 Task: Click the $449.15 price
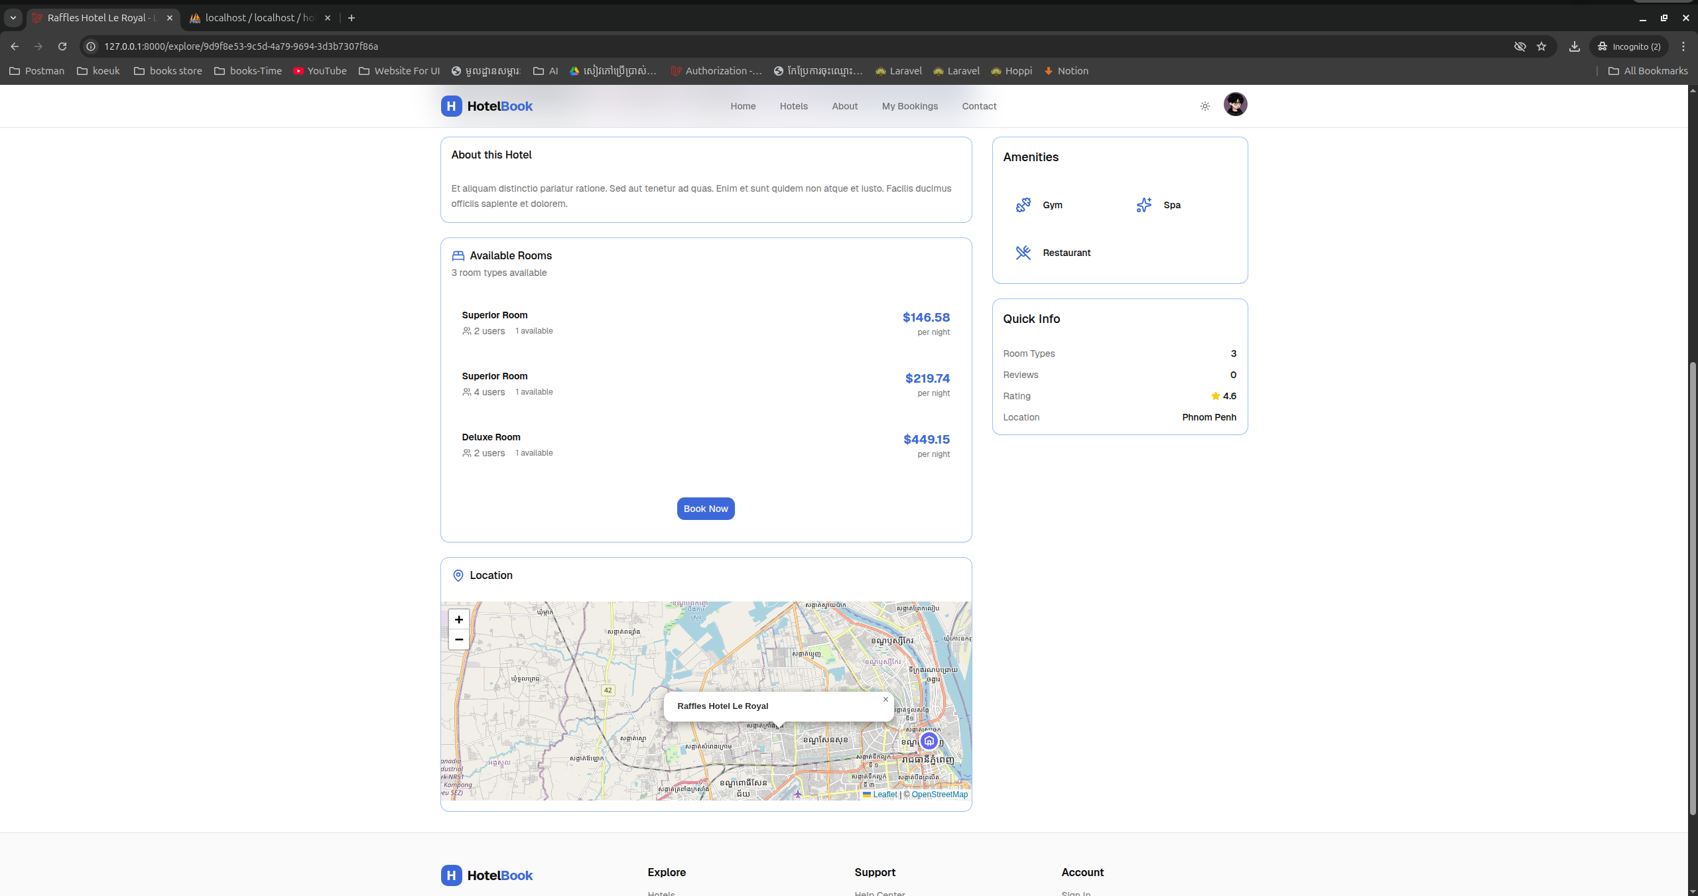point(926,439)
